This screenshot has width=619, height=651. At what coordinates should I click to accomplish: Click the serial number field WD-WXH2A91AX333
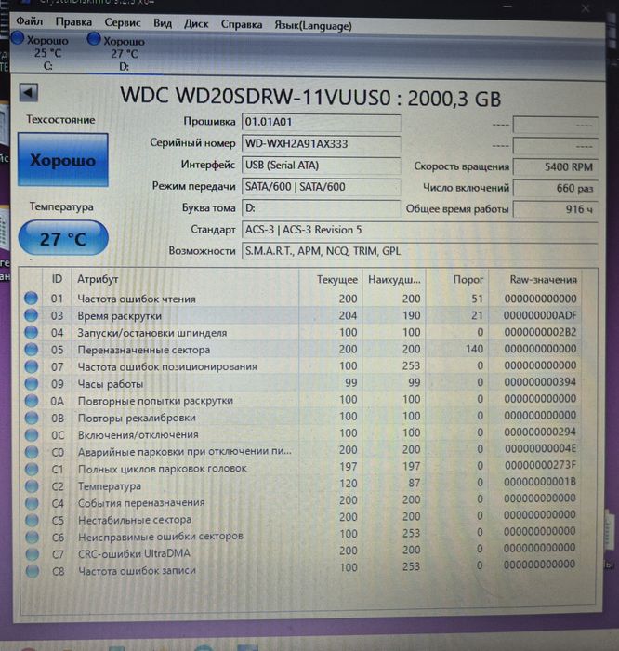tap(321, 143)
